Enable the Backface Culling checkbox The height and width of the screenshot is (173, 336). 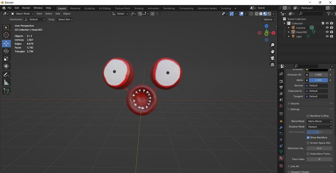(x=308, y=116)
